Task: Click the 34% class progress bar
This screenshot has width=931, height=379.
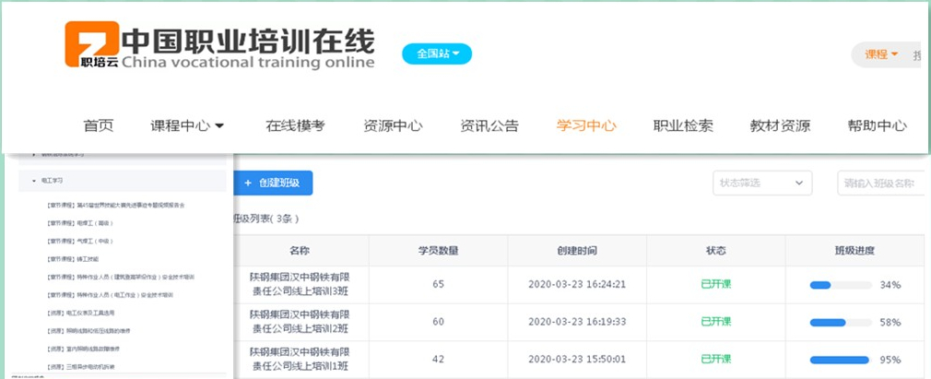Action: click(x=838, y=285)
